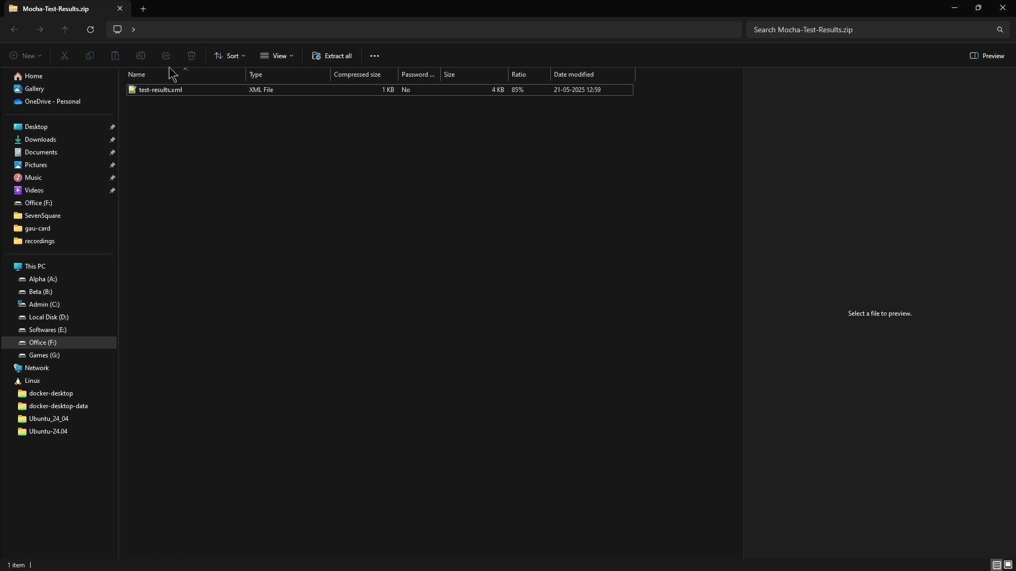Sort by the Ratio column header
The image size is (1016, 571).
tap(530, 75)
